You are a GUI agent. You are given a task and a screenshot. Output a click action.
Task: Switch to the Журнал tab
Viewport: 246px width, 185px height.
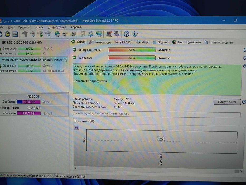pyautogui.click(x=161, y=42)
